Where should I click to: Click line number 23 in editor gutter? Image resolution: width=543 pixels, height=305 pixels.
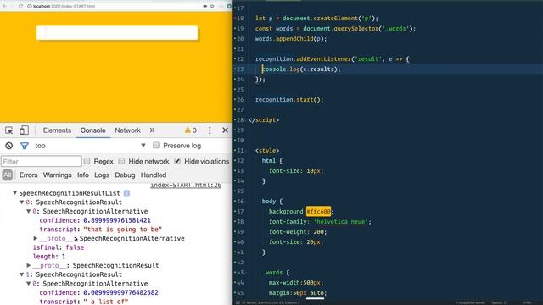(x=240, y=69)
